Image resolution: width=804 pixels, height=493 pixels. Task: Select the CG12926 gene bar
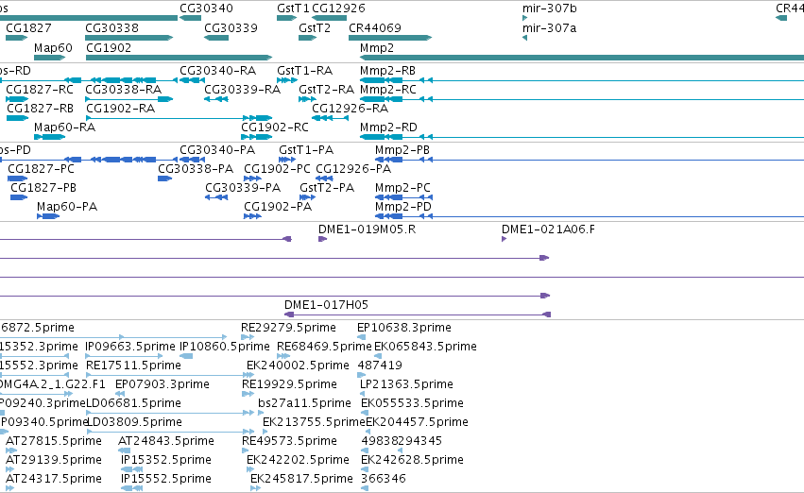[x=329, y=18]
